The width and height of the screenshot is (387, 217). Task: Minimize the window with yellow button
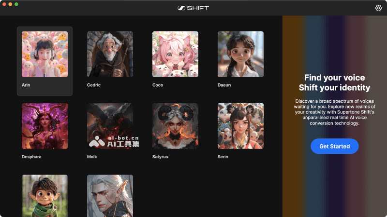[10, 4]
